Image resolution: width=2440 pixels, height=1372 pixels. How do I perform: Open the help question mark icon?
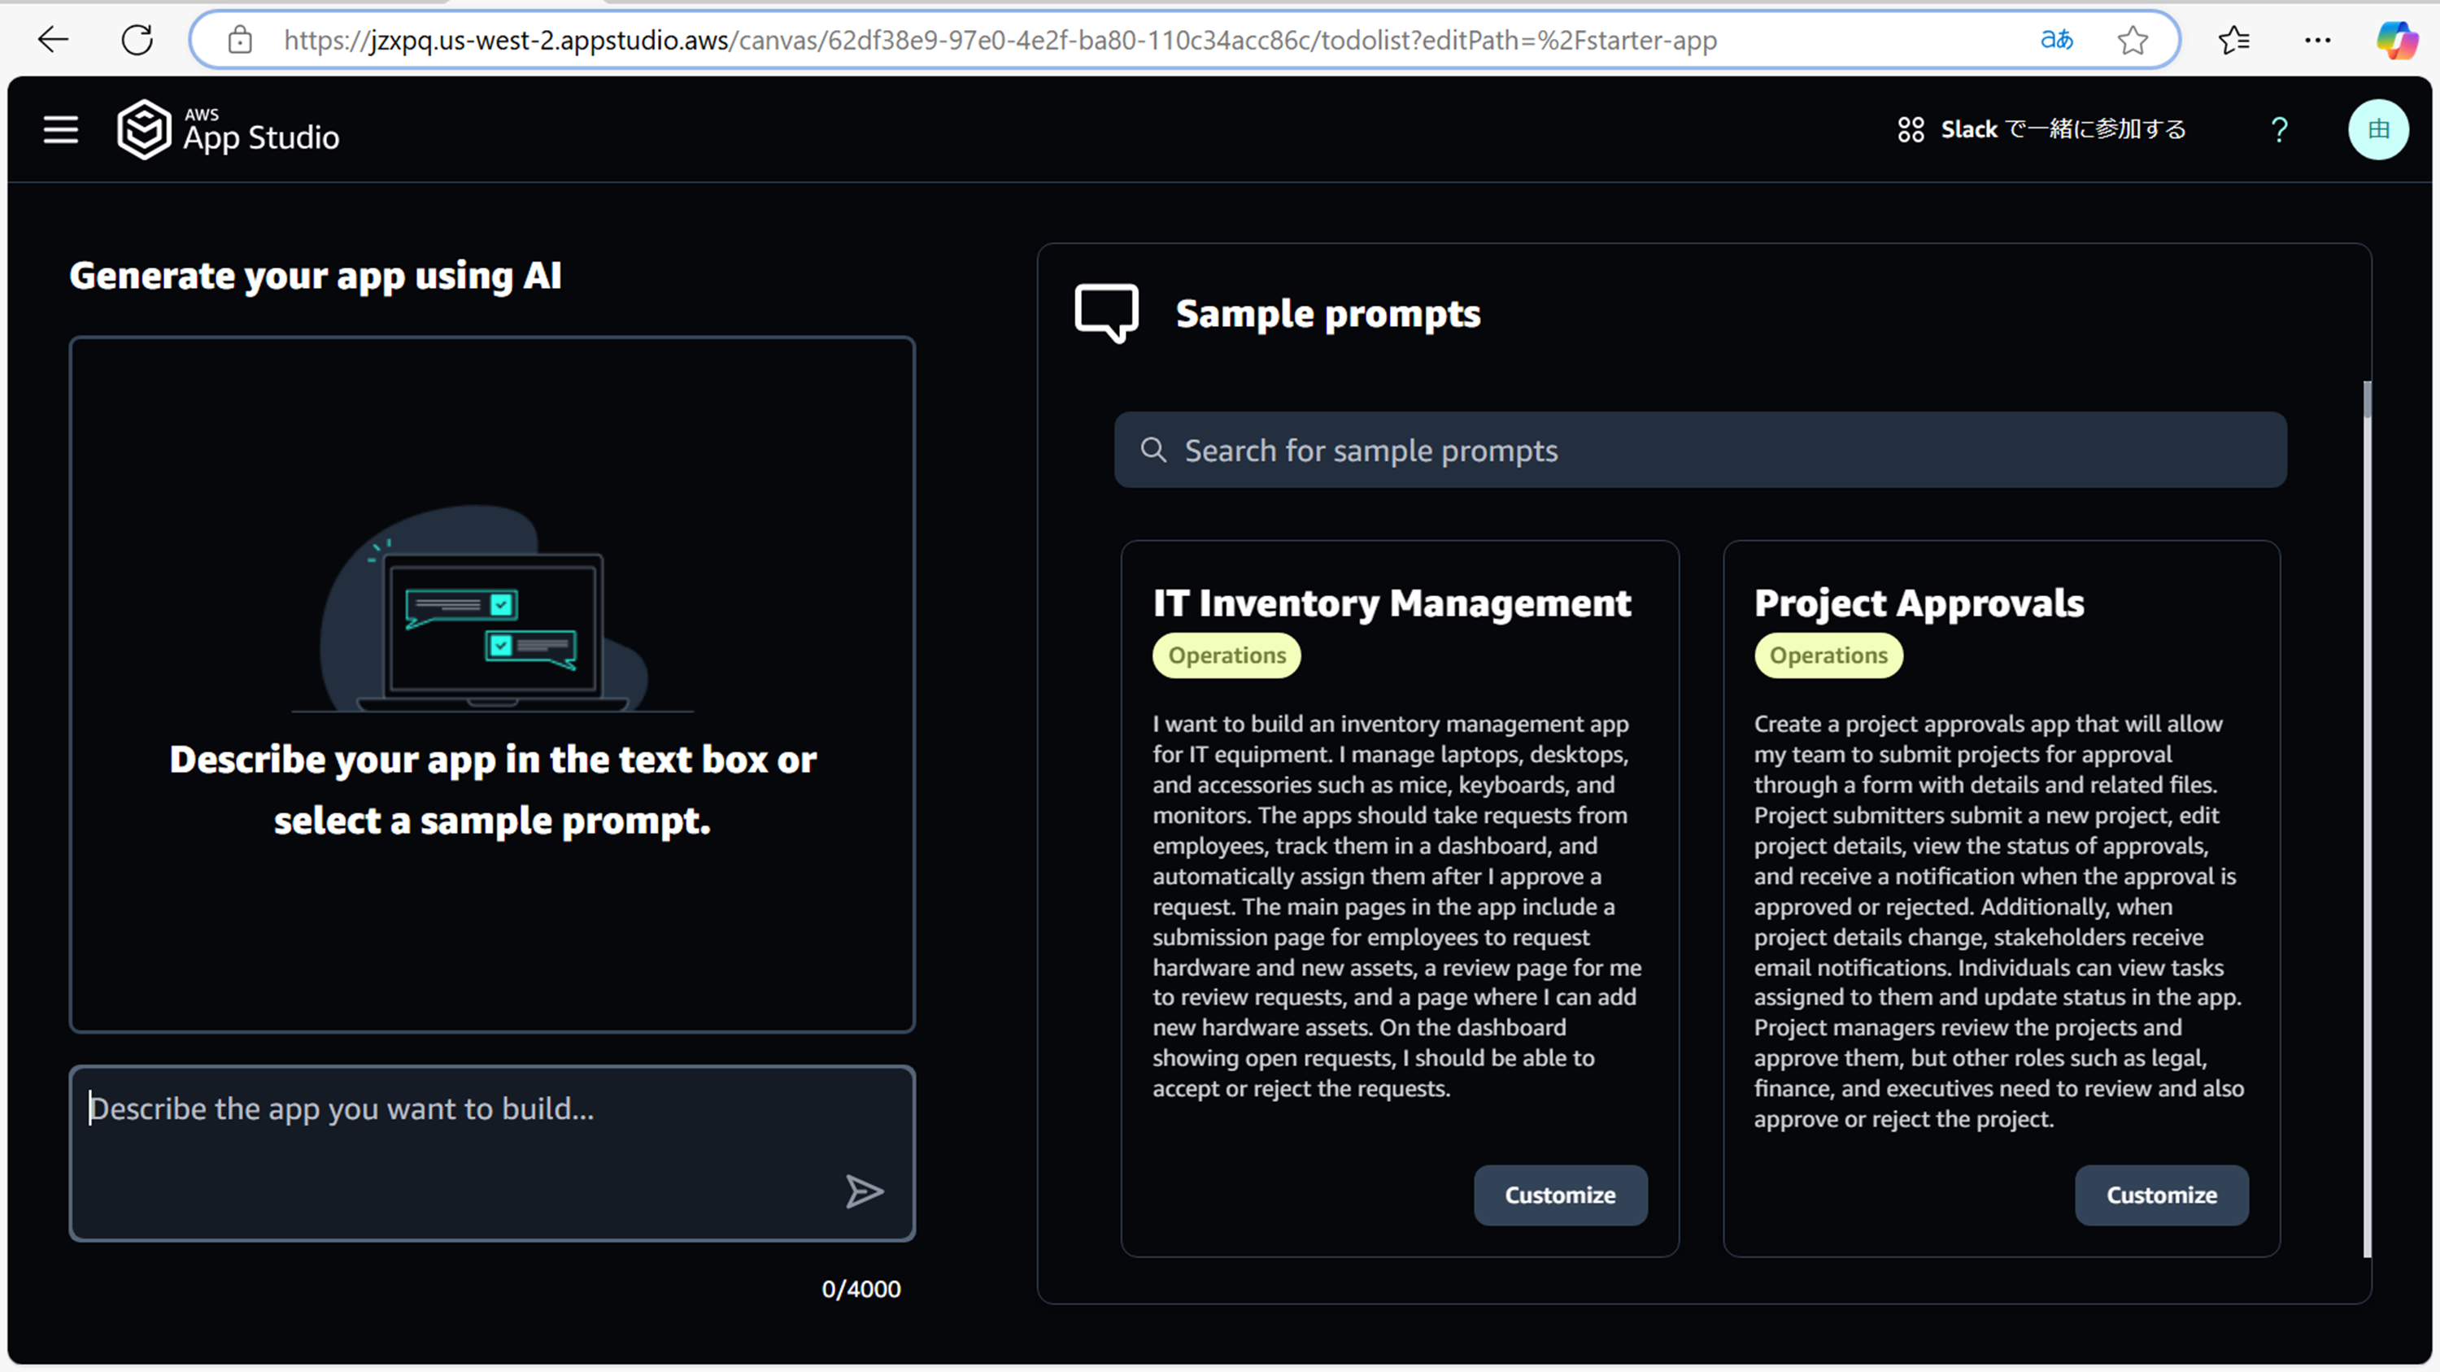click(2279, 130)
